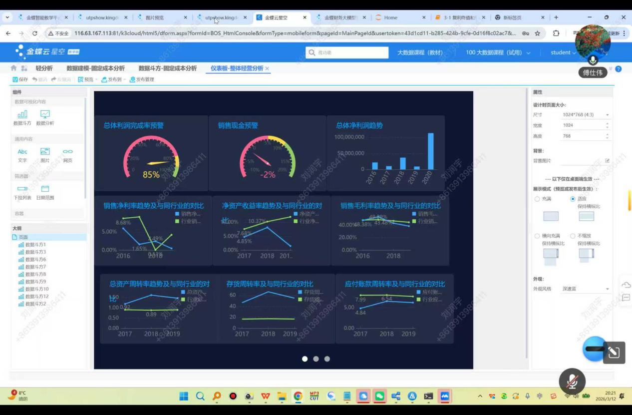Select the 网页 web page component
The image size is (632, 415).
click(67, 152)
